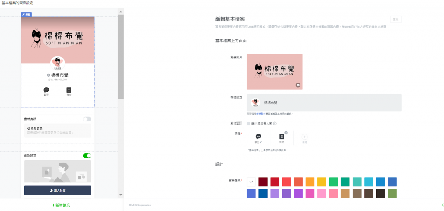Click the © LINE Corporation footer text

(140, 205)
